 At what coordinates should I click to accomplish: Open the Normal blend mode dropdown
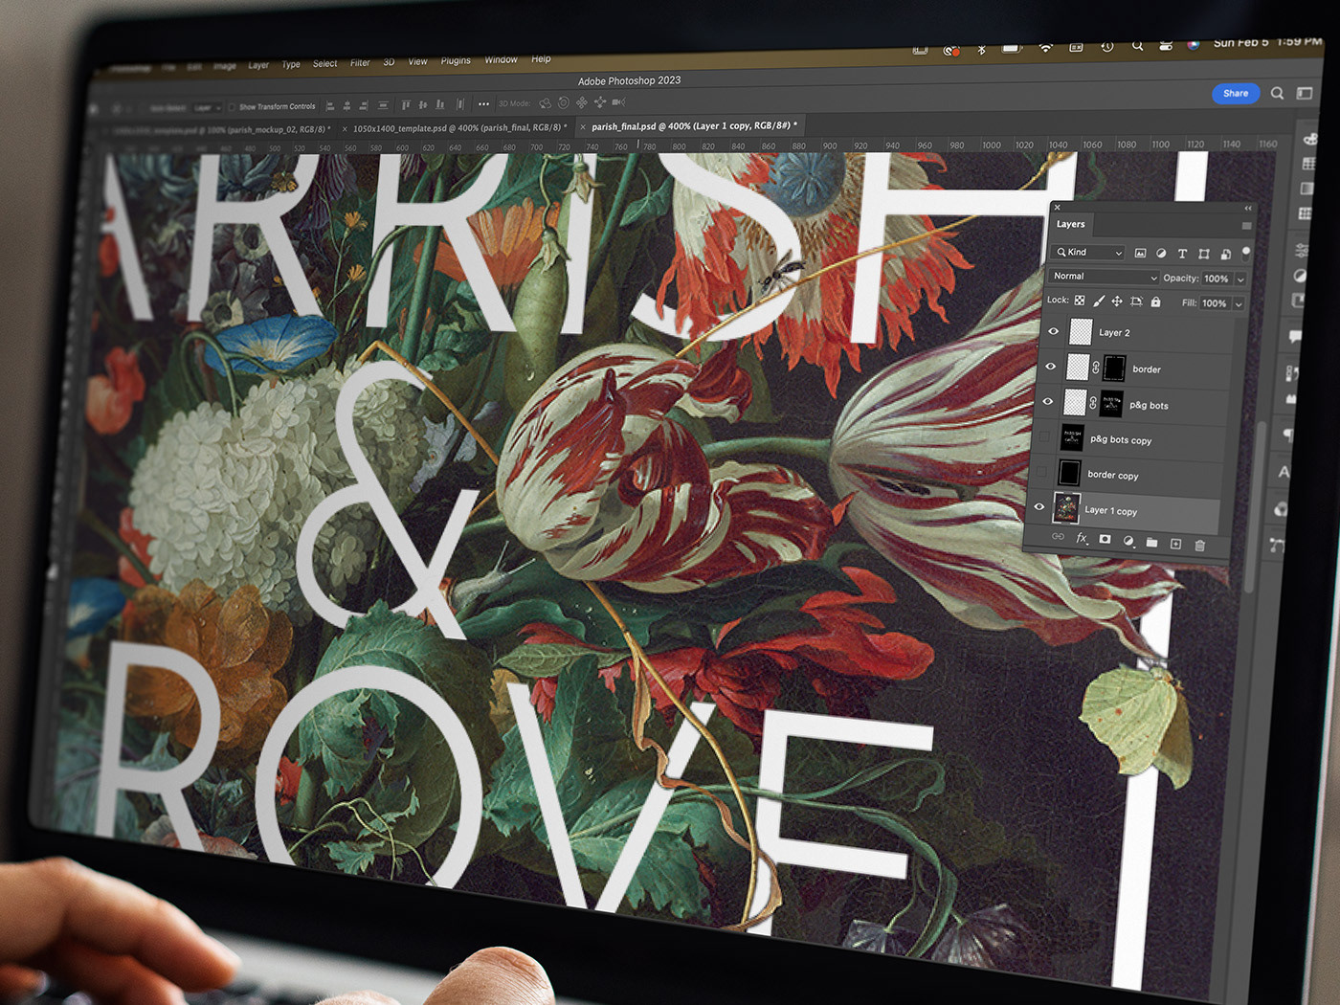click(x=1104, y=277)
